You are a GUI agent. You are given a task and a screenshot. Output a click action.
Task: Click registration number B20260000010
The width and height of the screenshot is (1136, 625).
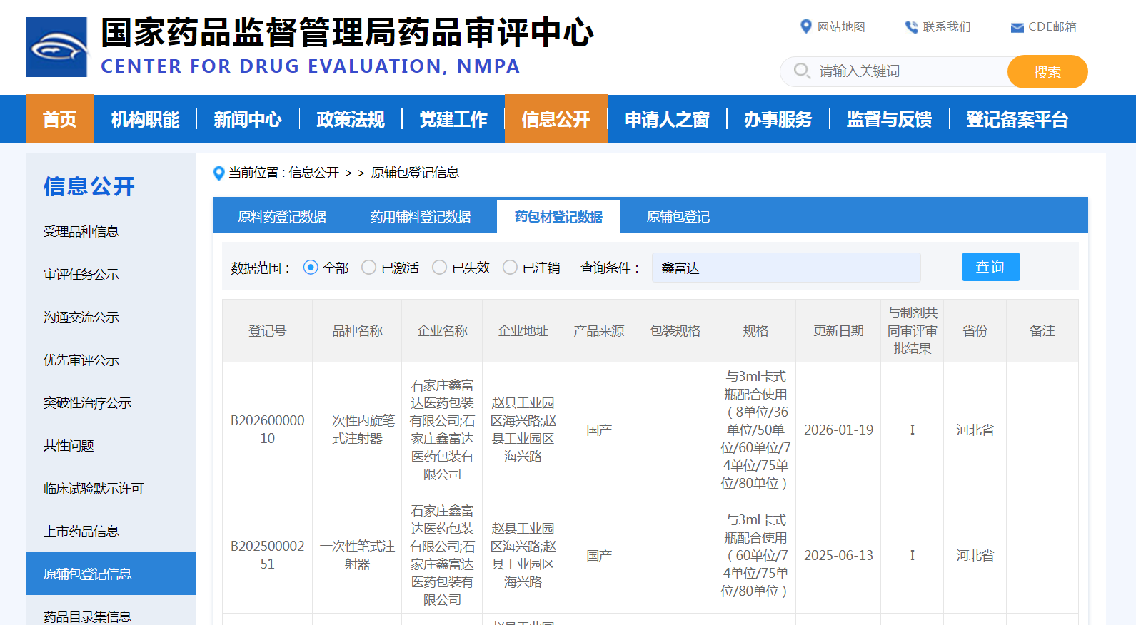pos(268,429)
